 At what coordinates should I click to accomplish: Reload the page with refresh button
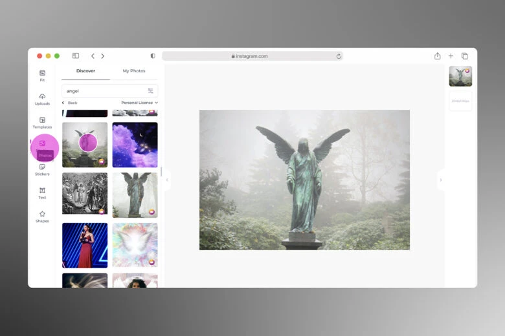(x=338, y=56)
